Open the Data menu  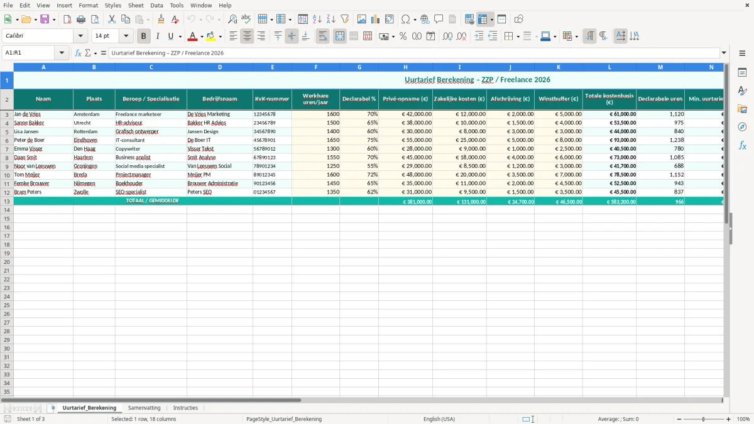point(156,5)
